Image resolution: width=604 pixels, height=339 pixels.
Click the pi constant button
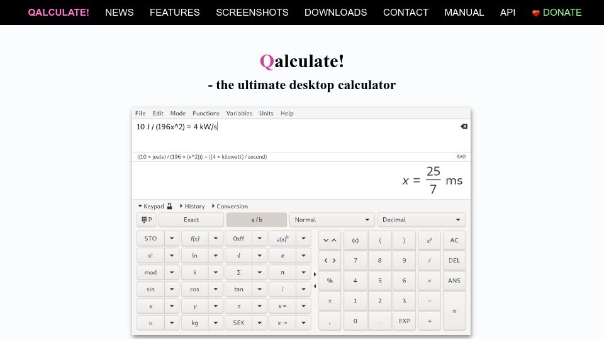tap(282, 272)
